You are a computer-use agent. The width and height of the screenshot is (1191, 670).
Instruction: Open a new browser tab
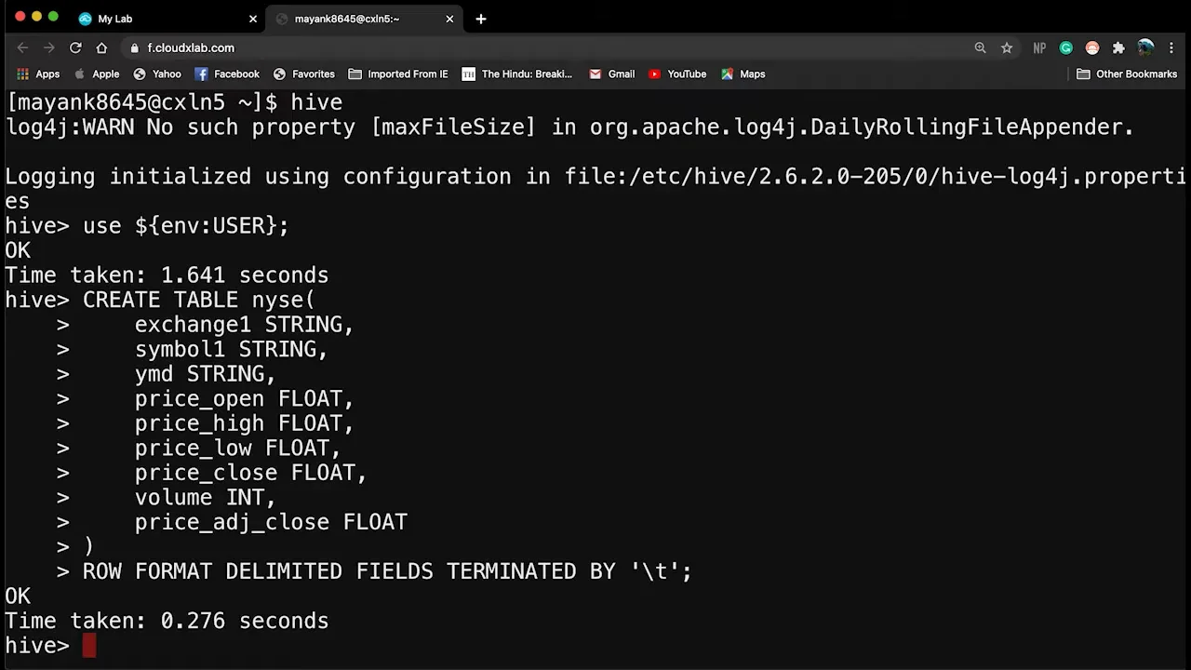click(x=481, y=19)
